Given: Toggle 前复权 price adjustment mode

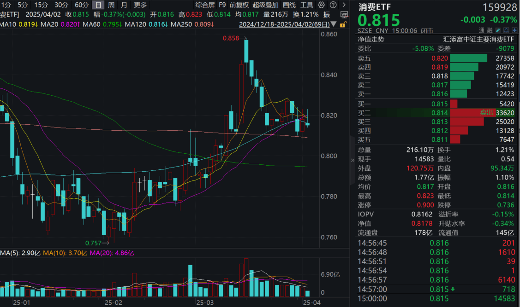Looking at the screenshot, I should coord(239,5).
